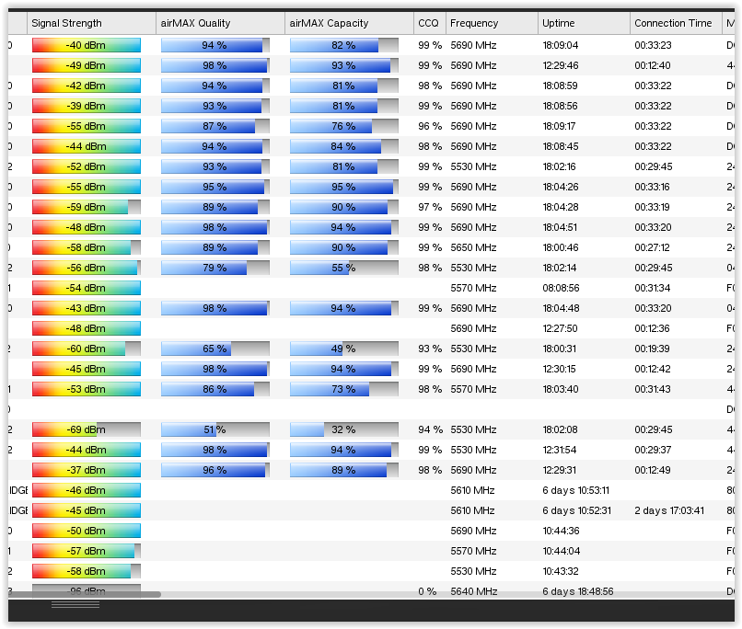The width and height of the screenshot is (742, 629).
Task: Click the 49 % airMAX Capacity bar
Action: click(x=344, y=349)
